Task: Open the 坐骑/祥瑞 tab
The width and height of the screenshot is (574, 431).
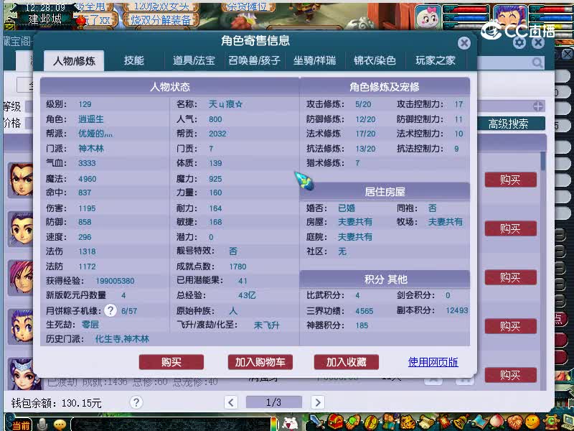Action: click(x=314, y=60)
